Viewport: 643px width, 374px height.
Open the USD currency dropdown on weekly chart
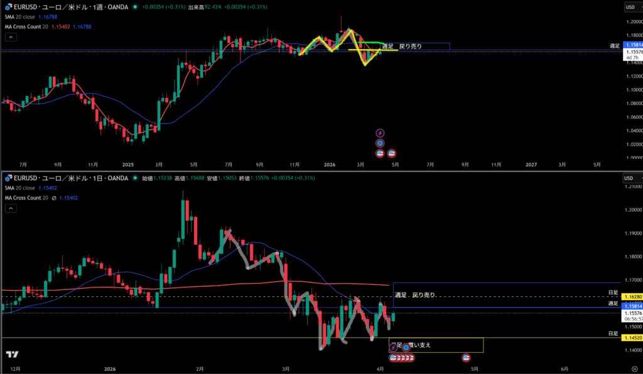tap(630, 7)
